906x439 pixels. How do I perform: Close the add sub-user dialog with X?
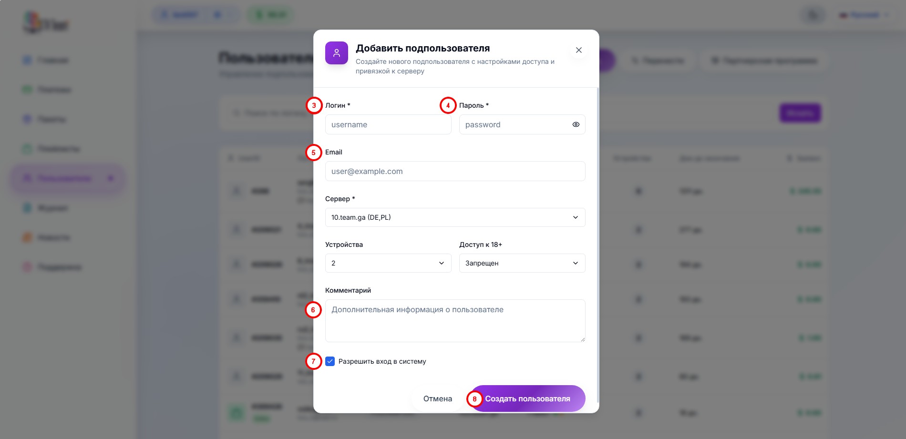[578, 50]
